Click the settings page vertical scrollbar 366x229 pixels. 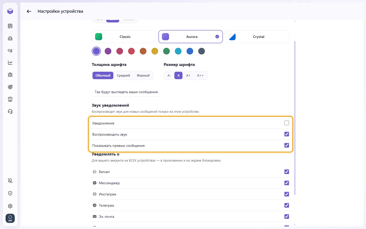[x=295, y=118]
